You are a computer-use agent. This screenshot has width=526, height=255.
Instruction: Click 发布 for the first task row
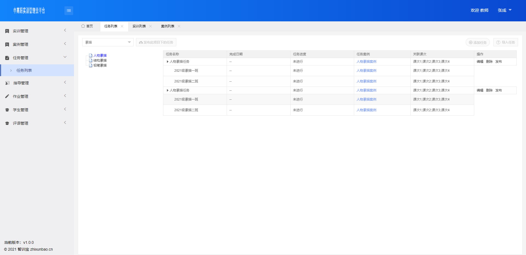(498, 62)
